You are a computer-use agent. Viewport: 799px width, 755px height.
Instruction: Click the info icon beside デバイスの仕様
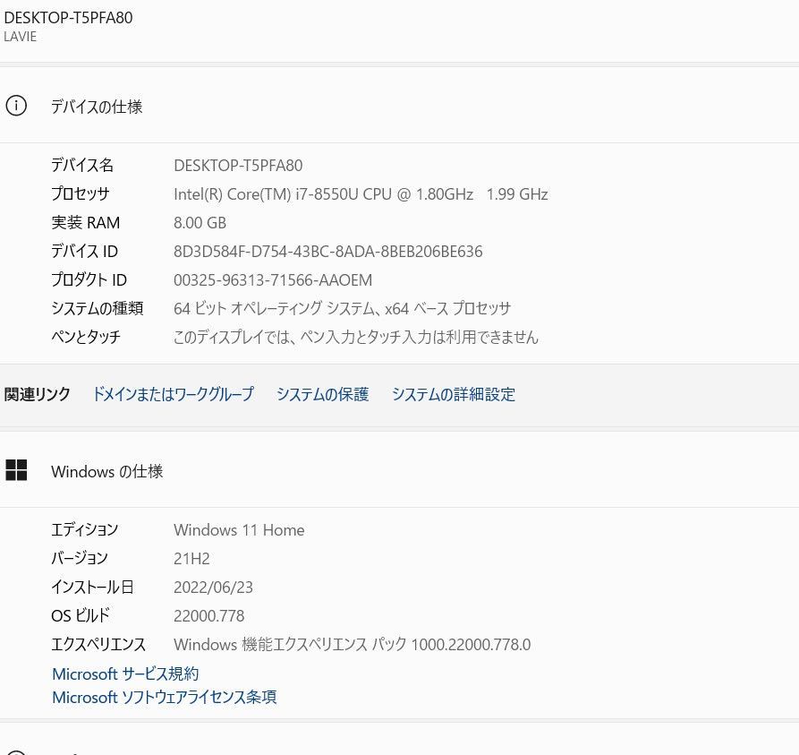click(16, 106)
